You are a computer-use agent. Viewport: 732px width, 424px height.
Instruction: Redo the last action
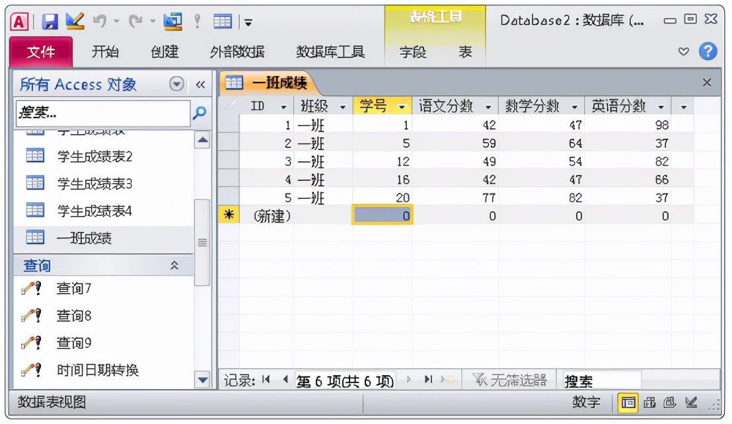coord(136,21)
